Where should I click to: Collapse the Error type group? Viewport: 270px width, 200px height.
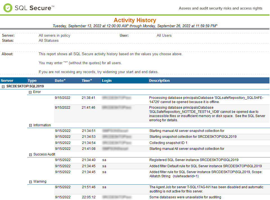point(30,92)
